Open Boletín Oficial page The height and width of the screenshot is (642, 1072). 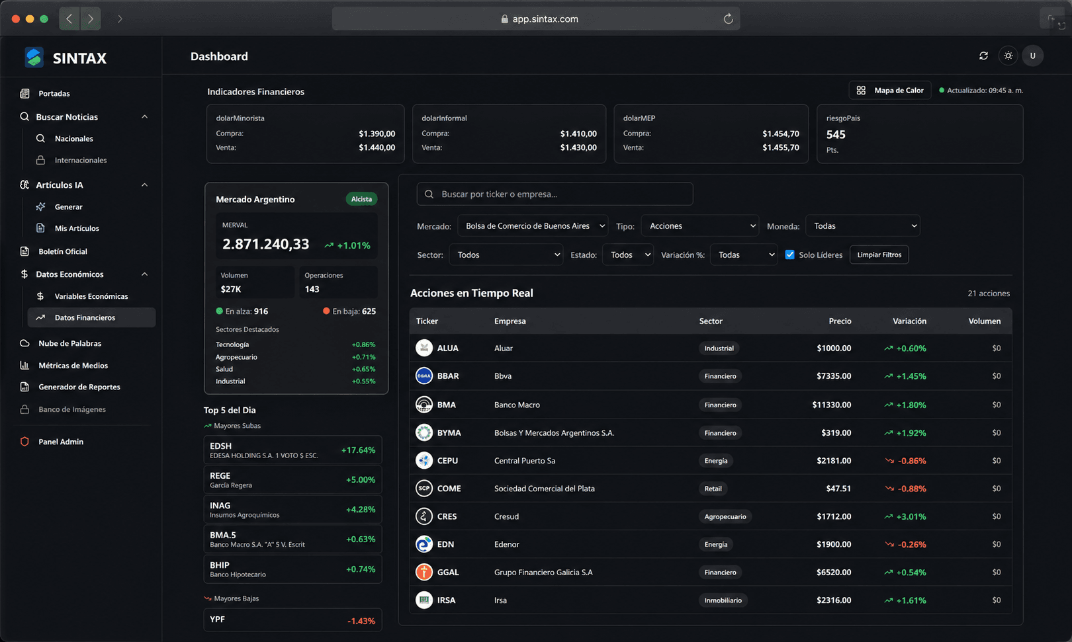63,251
